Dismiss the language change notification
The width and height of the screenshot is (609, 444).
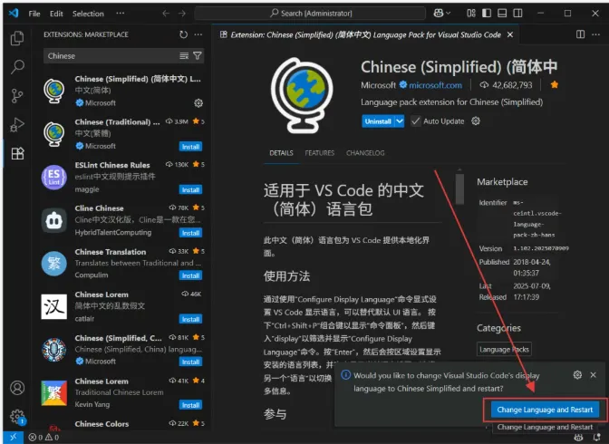593,375
